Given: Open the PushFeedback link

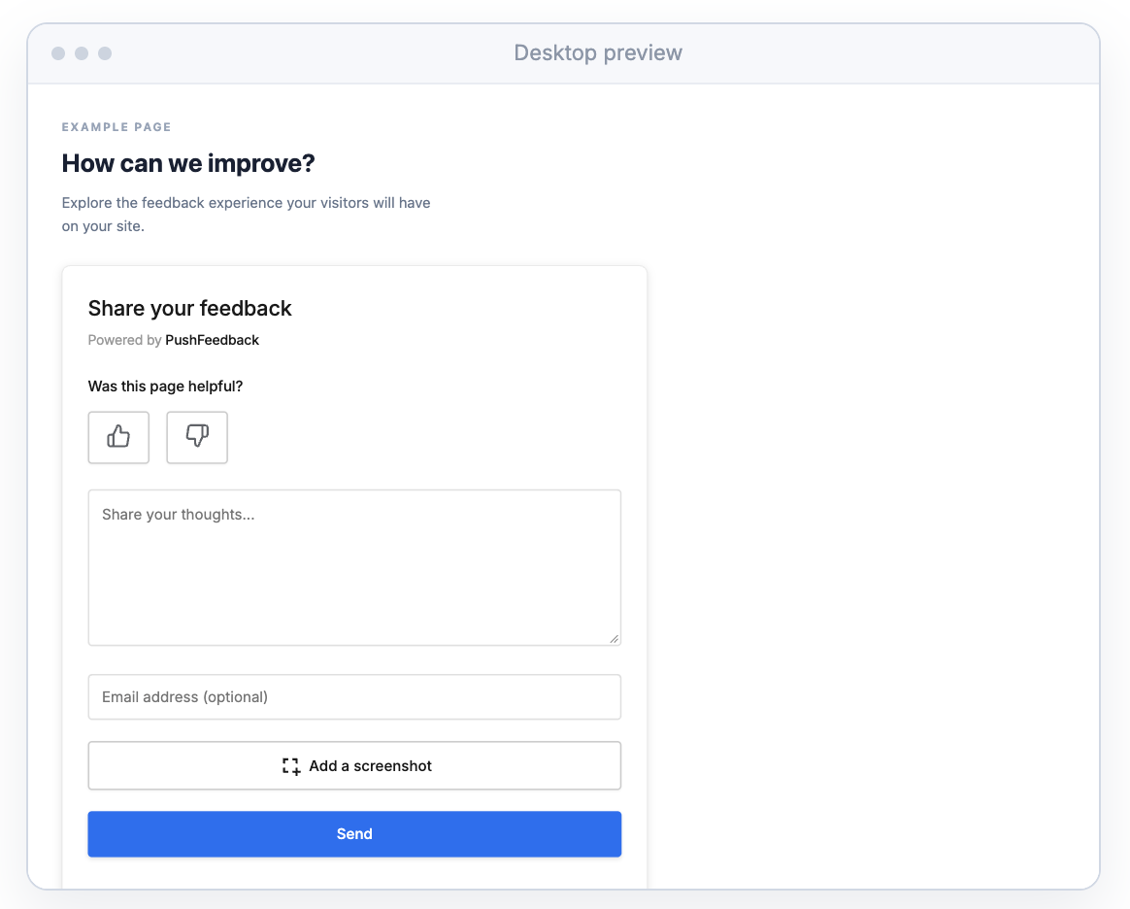Looking at the screenshot, I should pos(212,340).
